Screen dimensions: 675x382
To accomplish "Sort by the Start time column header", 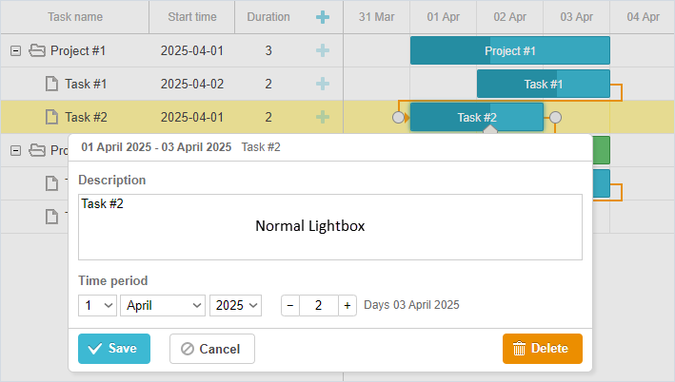I will (x=191, y=17).
